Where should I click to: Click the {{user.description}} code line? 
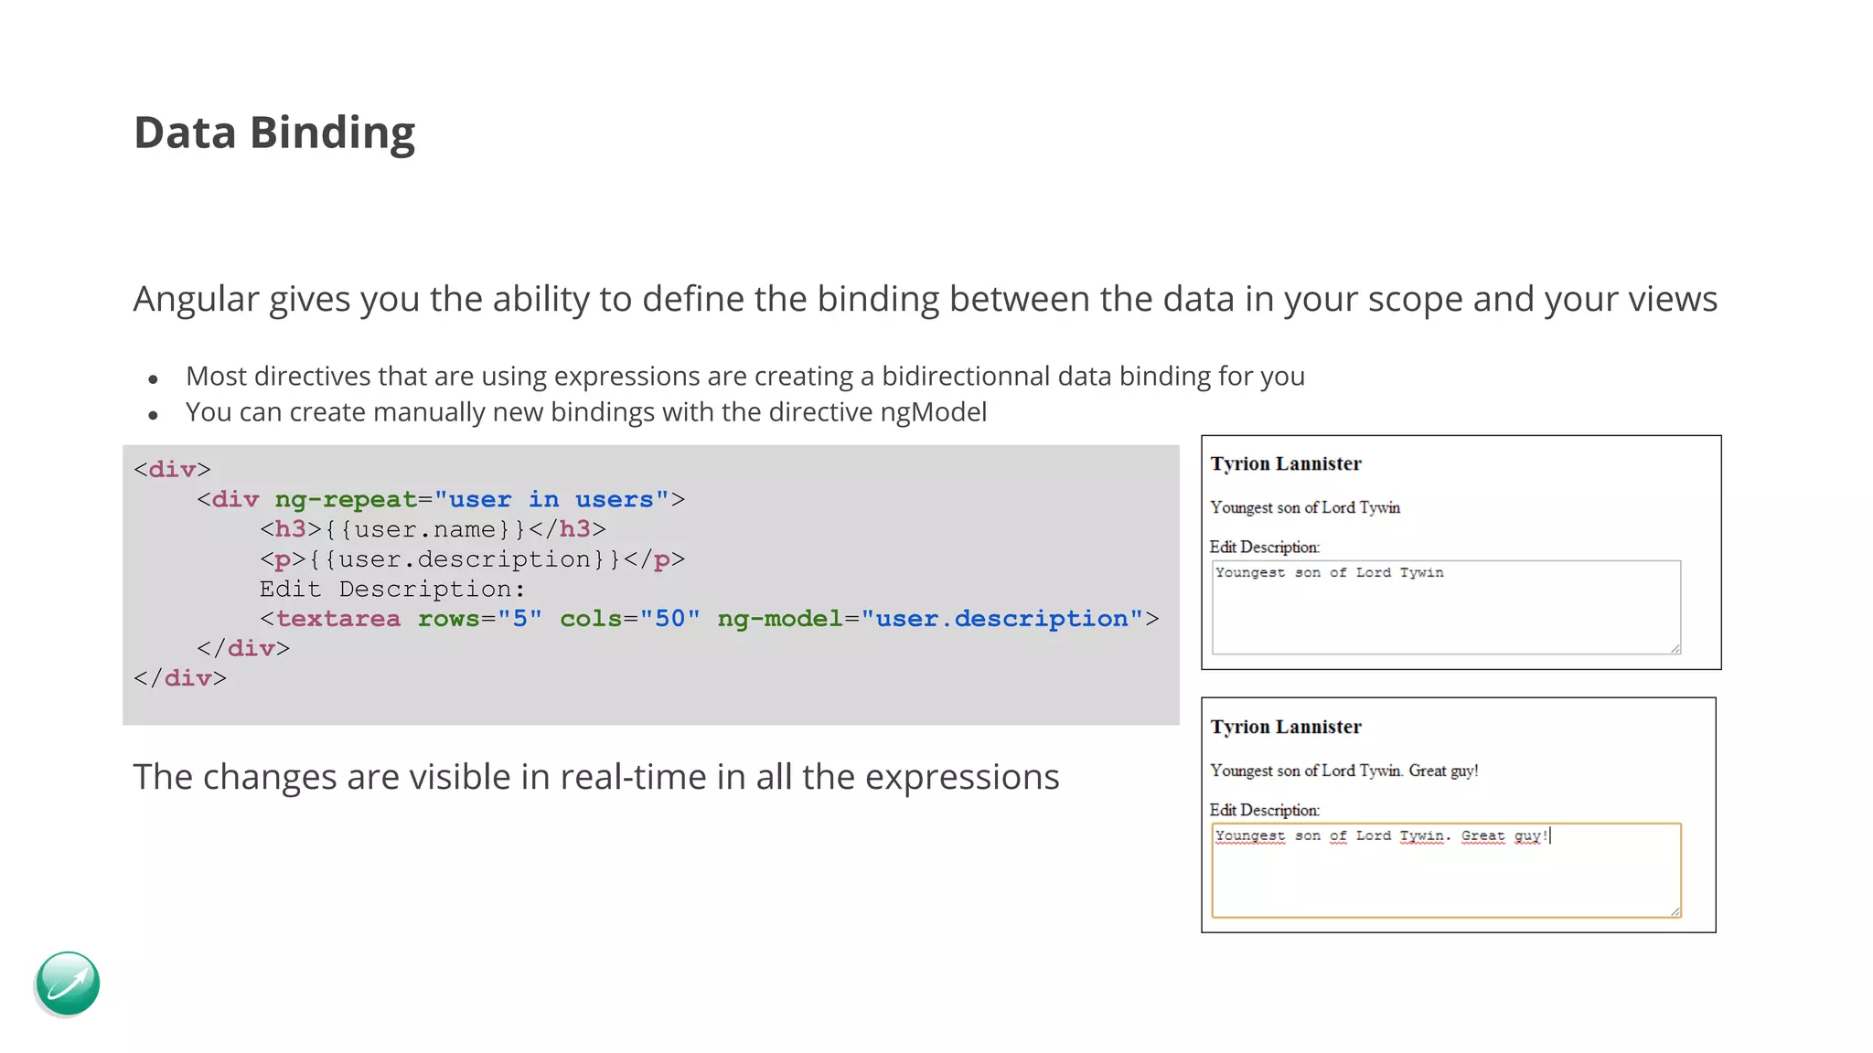pyautogui.click(x=472, y=559)
